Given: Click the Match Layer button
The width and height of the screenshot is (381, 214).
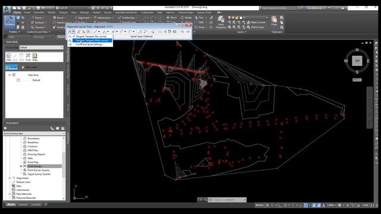Looking at the screenshot, I should pyautogui.click(x=255, y=27).
